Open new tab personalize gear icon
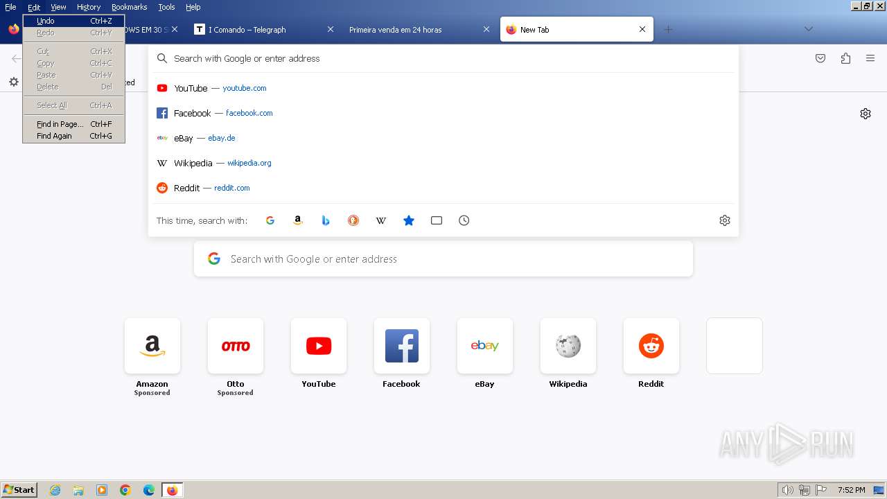The height and width of the screenshot is (499, 887). click(866, 114)
